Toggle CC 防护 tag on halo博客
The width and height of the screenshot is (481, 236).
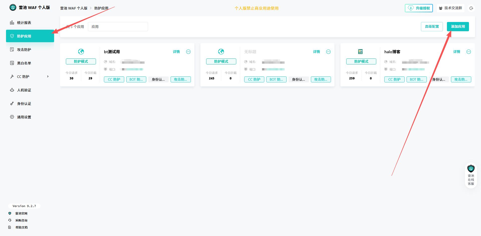pyautogui.click(x=394, y=79)
